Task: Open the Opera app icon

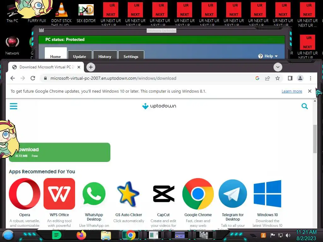Action: pyautogui.click(x=25, y=194)
